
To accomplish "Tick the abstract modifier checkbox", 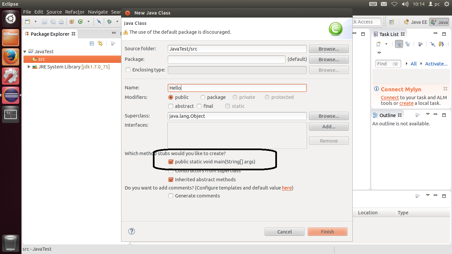I will pyautogui.click(x=171, y=106).
